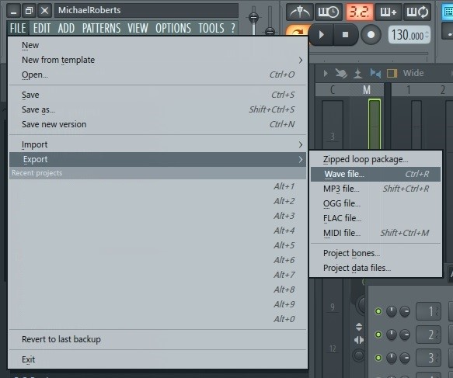Click the metronome icon
This screenshot has width=453, height=378.
pos(300,12)
